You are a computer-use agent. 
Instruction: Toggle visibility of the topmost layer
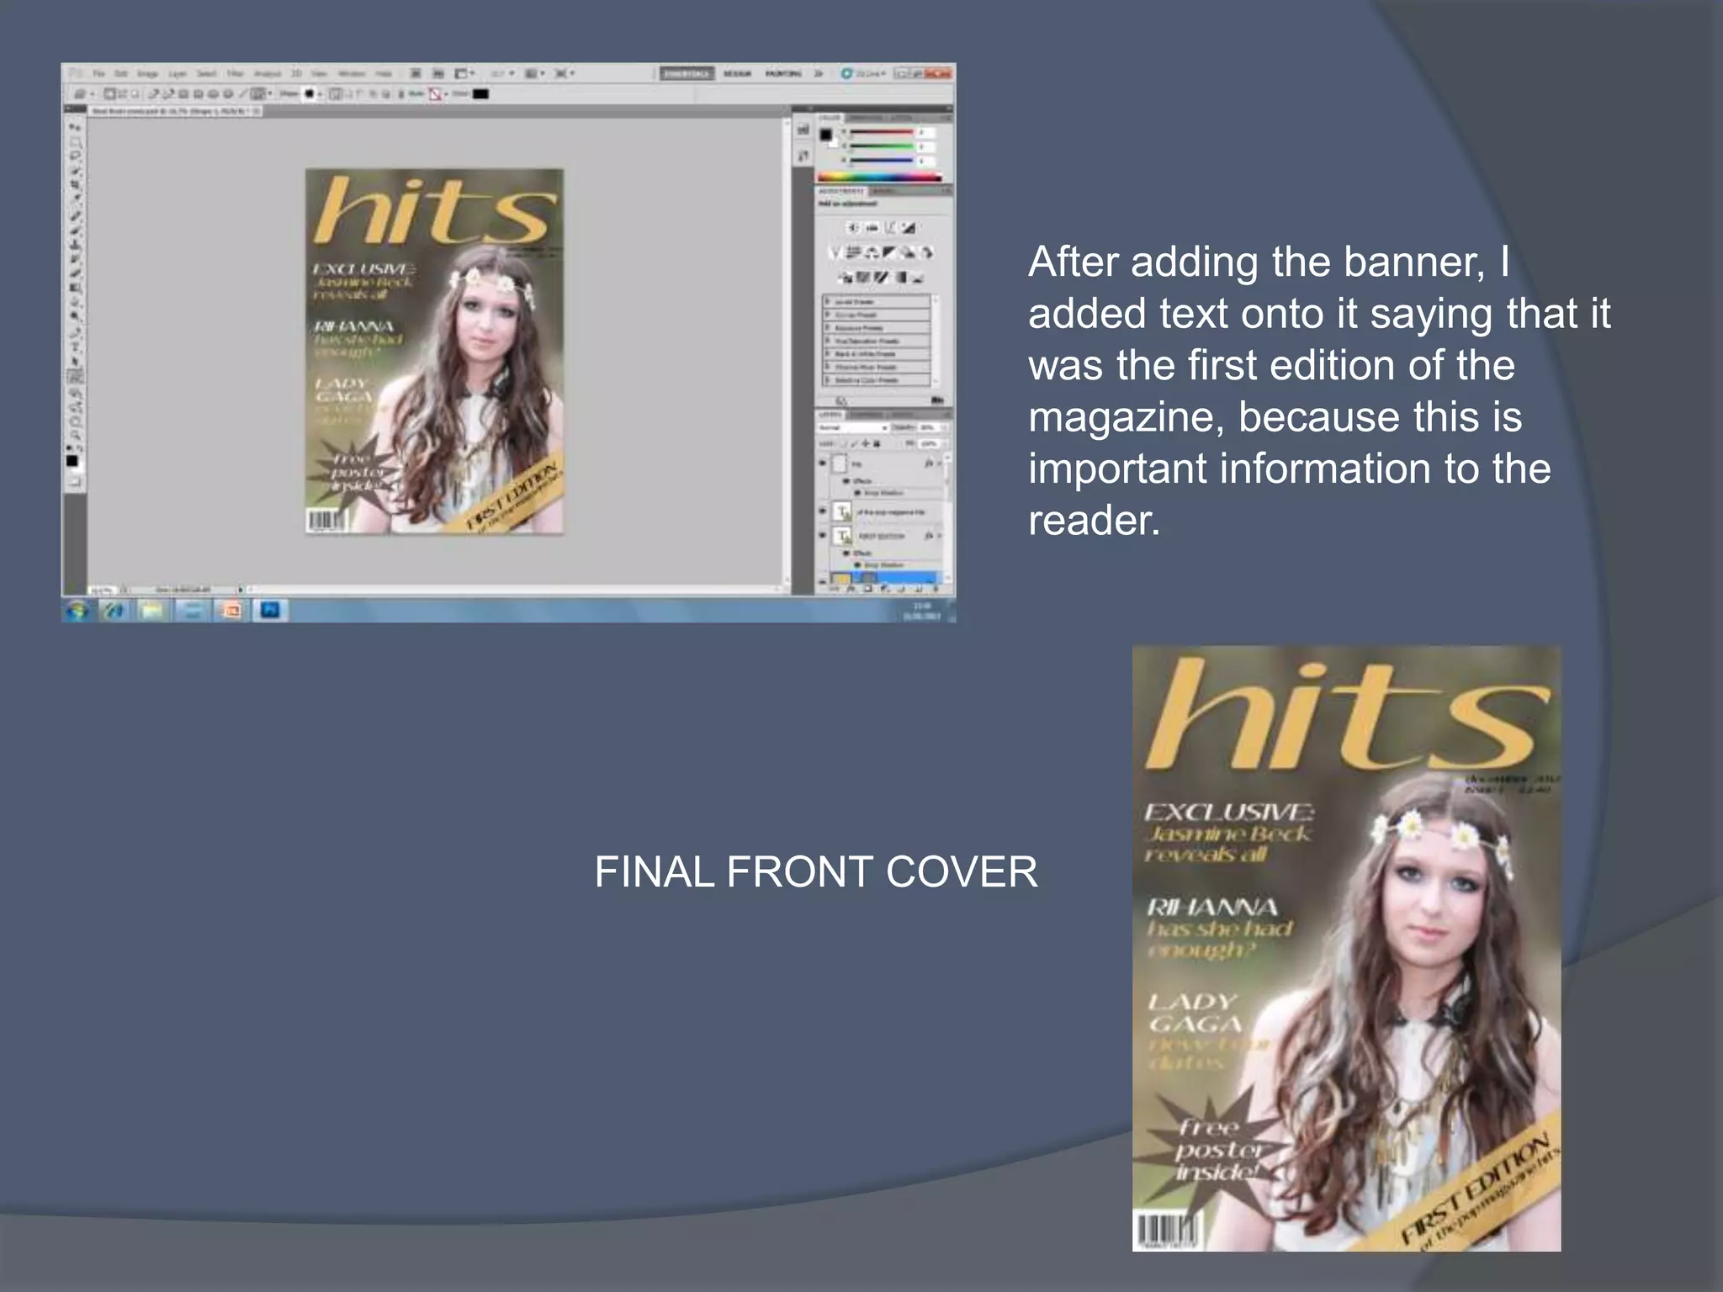[823, 463]
